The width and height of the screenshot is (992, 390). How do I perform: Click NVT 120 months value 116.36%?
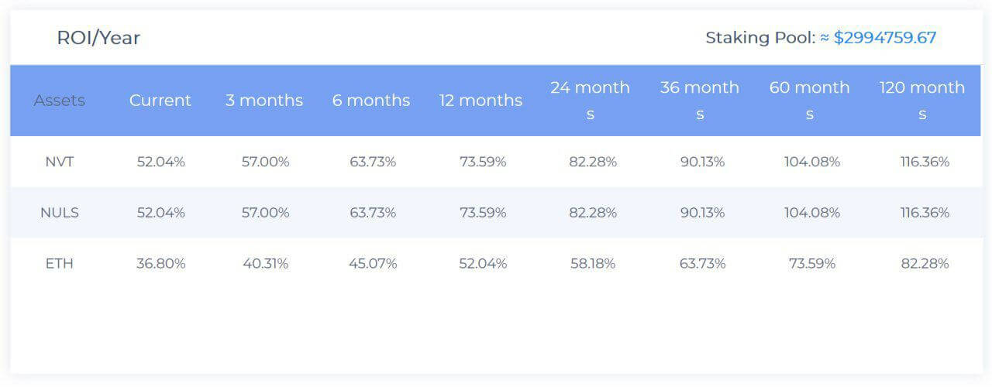click(x=925, y=162)
